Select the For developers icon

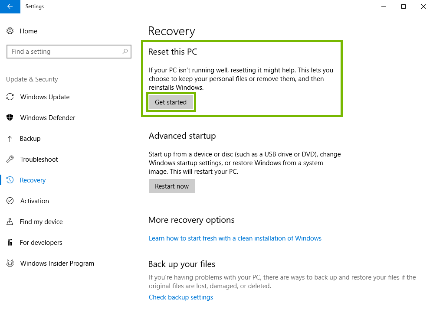[10, 242]
